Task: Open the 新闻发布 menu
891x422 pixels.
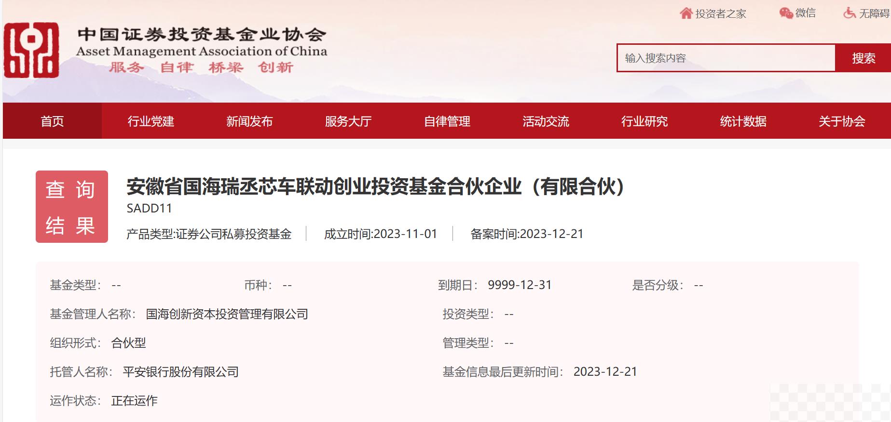Action: (249, 121)
